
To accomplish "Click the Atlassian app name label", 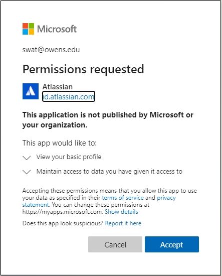I will pos(58,87).
